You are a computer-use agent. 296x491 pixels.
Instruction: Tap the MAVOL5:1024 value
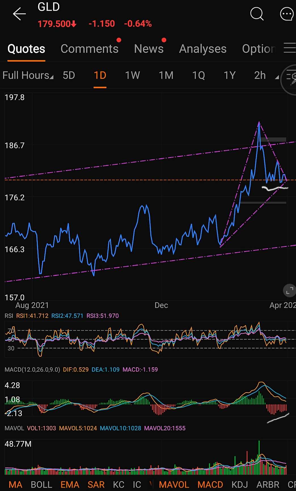click(78, 428)
